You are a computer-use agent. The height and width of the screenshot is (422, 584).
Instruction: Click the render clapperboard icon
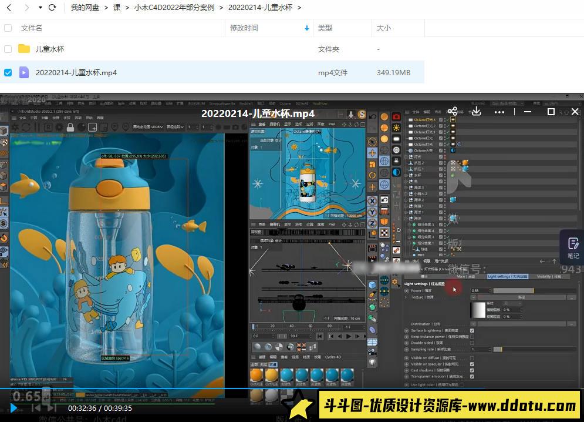click(372, 249)
